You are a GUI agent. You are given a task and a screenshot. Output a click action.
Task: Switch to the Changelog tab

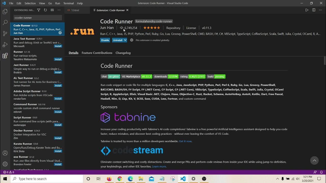click(123, 53)
